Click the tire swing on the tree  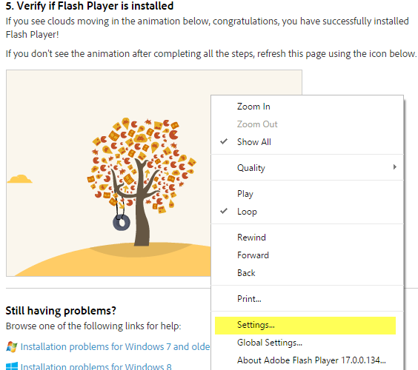[x=122, y=222]
